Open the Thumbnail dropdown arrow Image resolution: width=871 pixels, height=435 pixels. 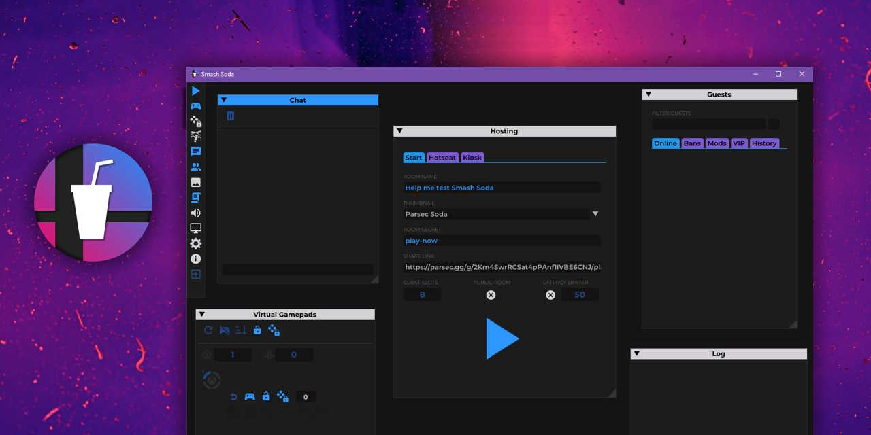595,214
